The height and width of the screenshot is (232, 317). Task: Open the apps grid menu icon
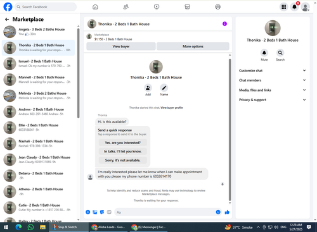(x=284, y=7)
